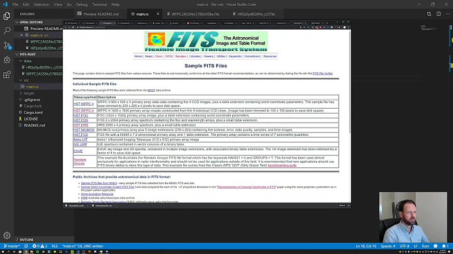Viewport: 453px width, 254px height.
Task: Open the Debug menu
Action: [82, 4]
